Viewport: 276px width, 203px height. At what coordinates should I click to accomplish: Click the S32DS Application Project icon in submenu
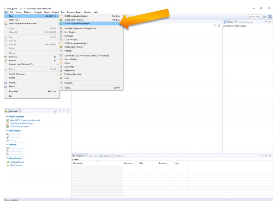coord(61,16)
